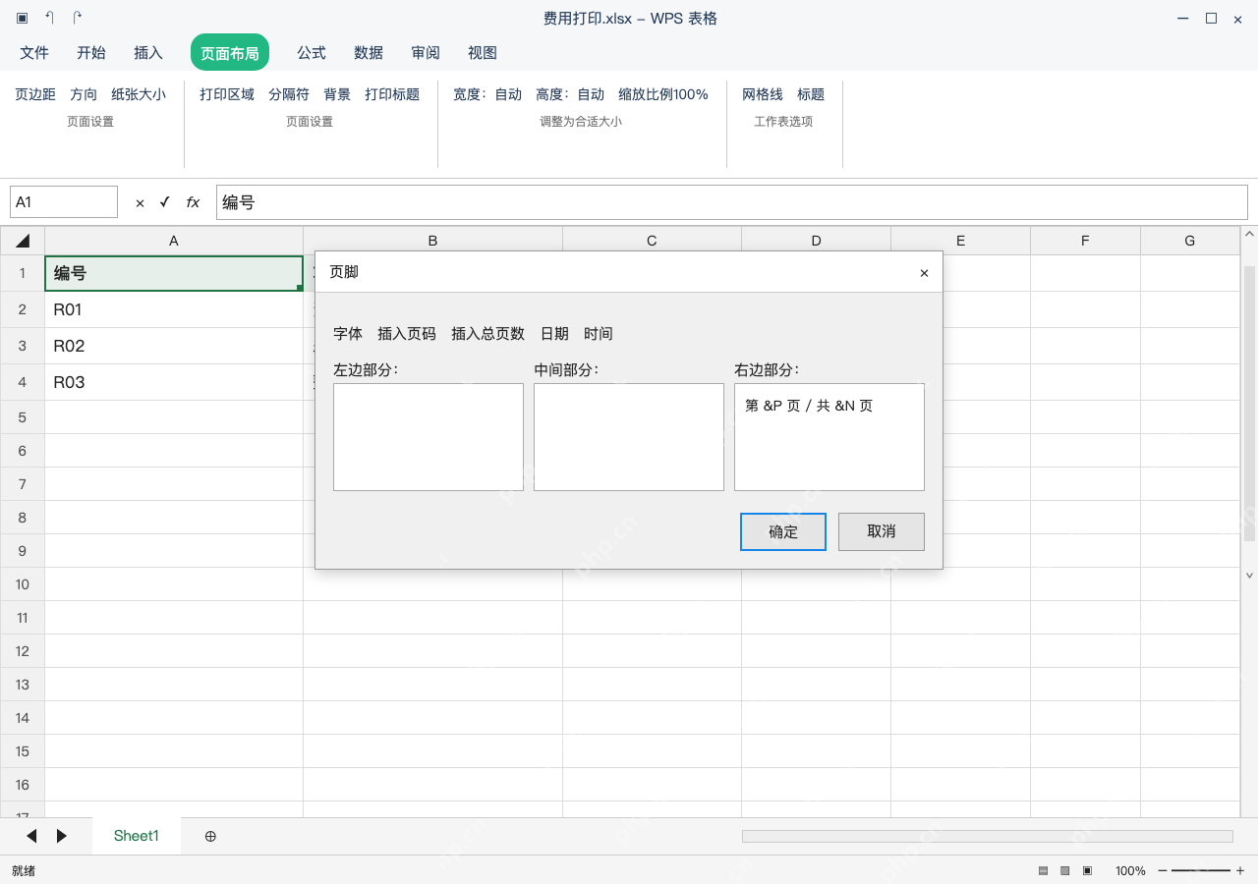Click 插入页码 in the footer dialog
Image resolution: width=1258 pixels, height=884 pixels.
pyautogui.click(x=407, y=334)
